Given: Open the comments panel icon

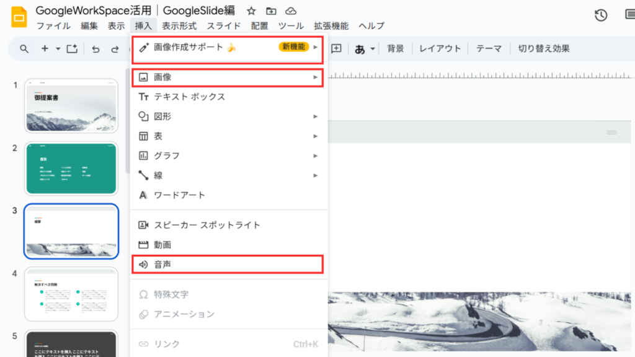Looking at the screenshot, I should coord(628,16).
